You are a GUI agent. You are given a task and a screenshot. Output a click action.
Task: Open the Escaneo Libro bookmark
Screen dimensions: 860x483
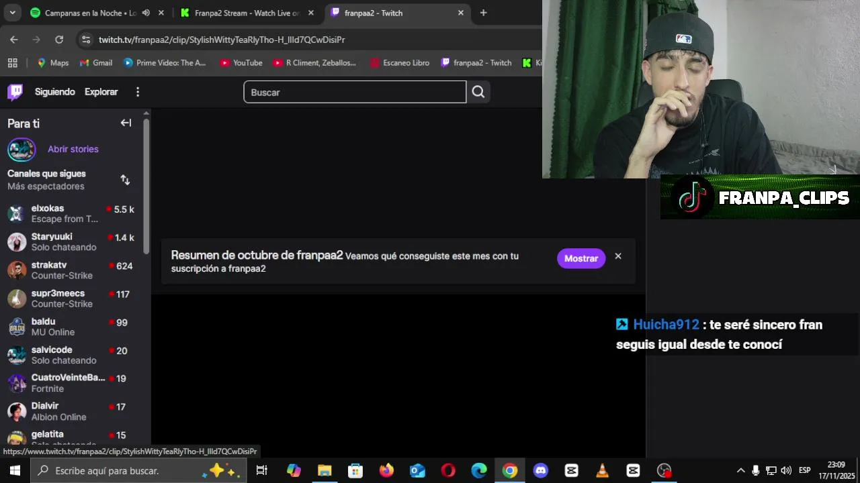(x=400, y=62)
